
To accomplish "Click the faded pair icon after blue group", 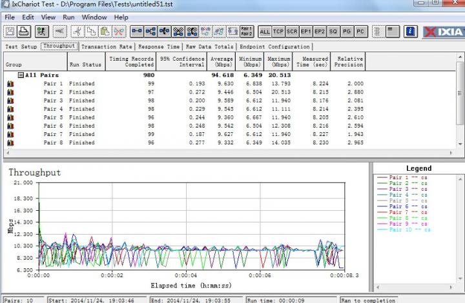I will 205,32.
